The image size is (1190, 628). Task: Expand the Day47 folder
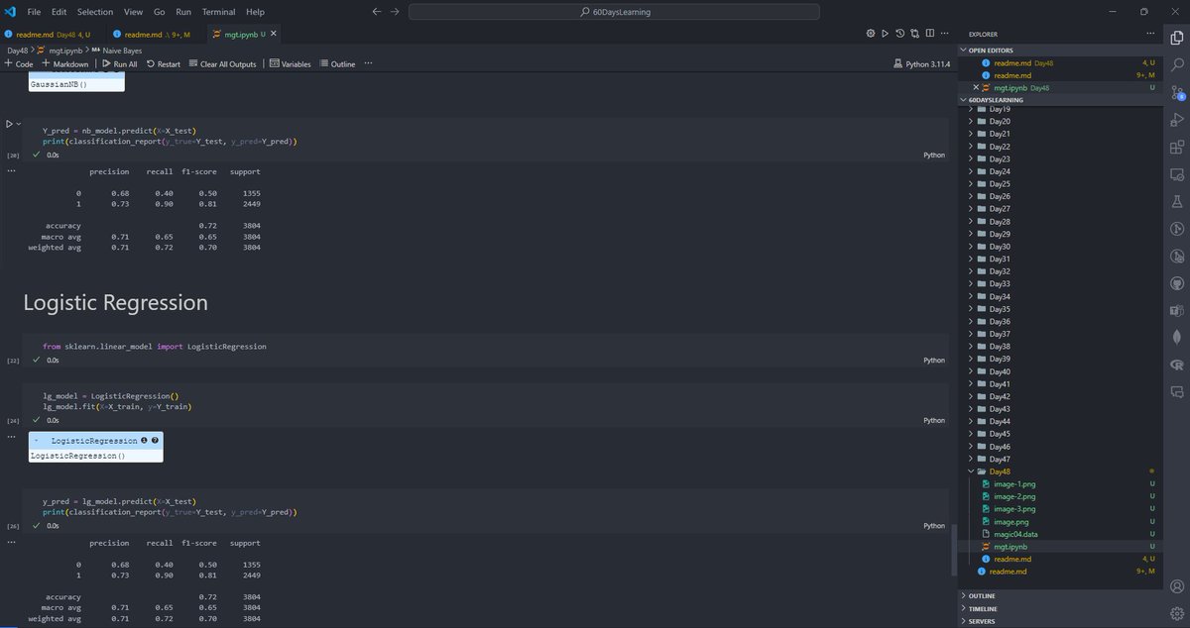point(1000,459)
